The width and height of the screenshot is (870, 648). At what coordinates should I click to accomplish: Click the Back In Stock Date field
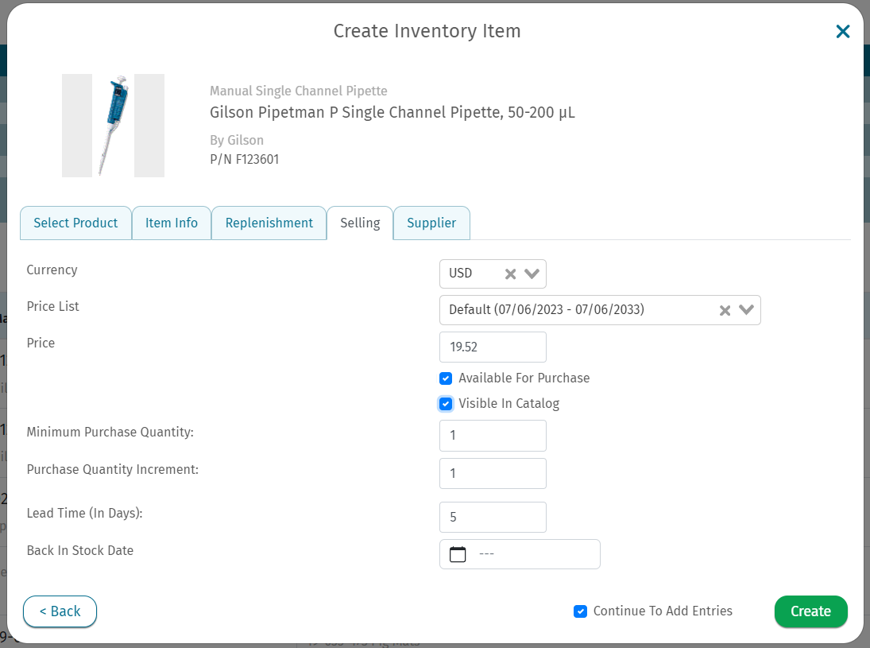coord(520,554)
